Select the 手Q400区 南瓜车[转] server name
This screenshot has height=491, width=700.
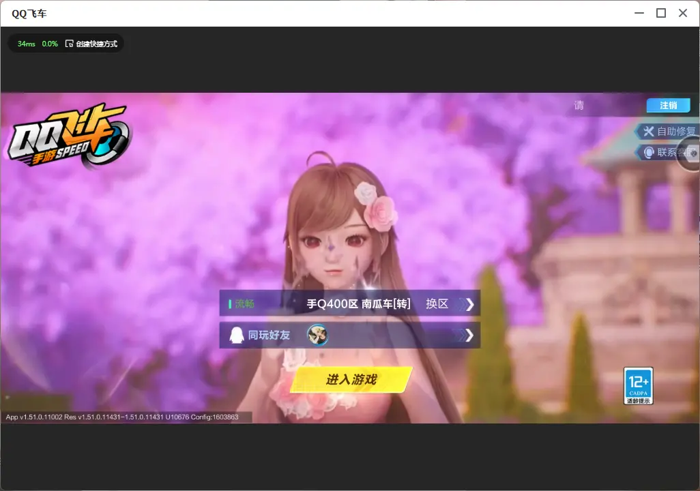(358, 304)
